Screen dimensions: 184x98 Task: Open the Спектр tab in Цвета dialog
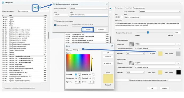(76, 50)
